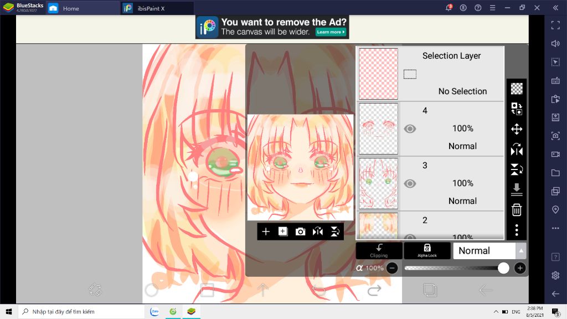This screenshot has width=567, height=319.
Task: Flip layer vertically in thumbnail toolbar
Action: [x=335, y=231]
